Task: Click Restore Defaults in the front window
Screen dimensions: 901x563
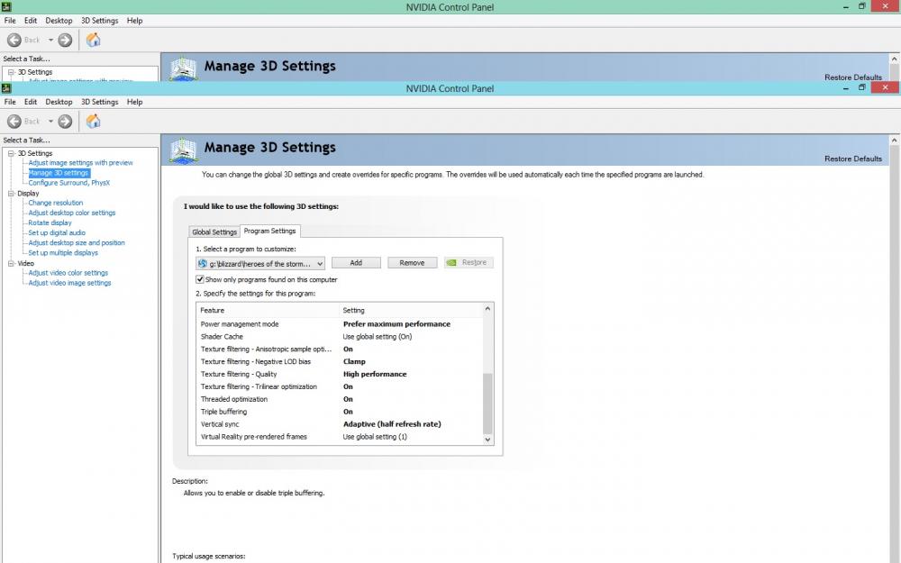Action: point(852,159)
